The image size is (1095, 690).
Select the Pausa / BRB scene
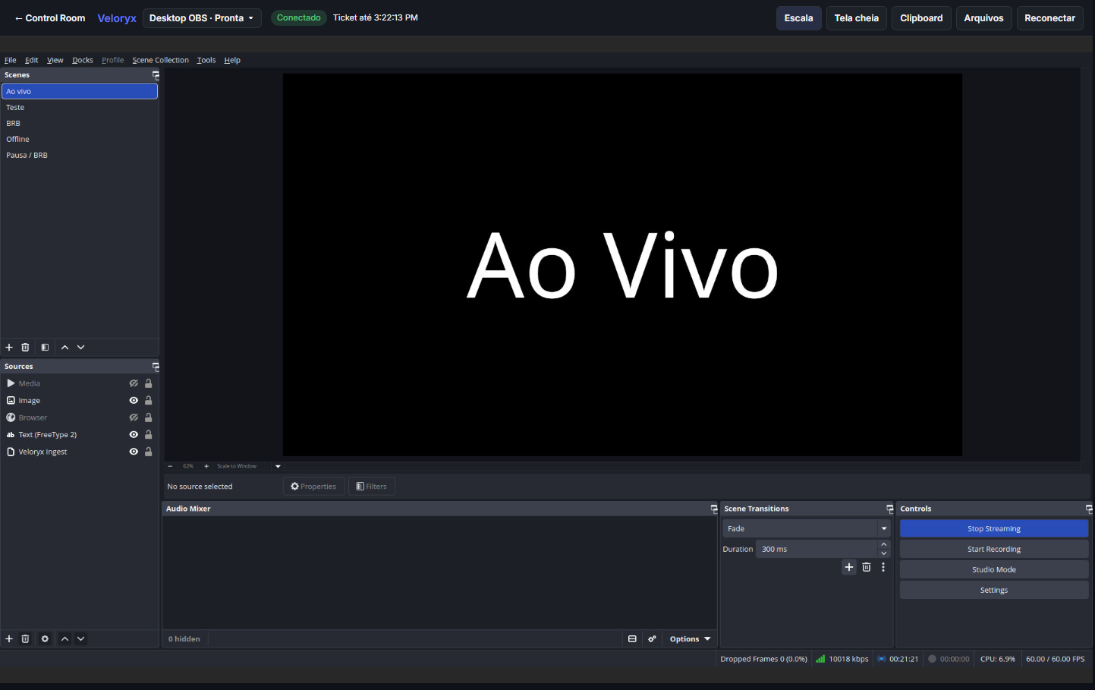click(x=79, y=155)
